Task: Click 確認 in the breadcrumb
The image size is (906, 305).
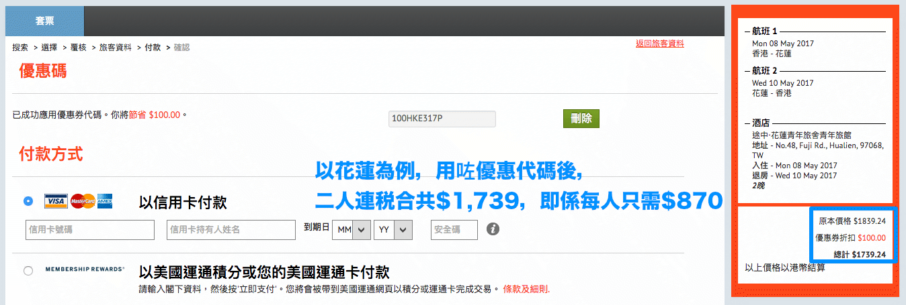Action: (181, 48)
